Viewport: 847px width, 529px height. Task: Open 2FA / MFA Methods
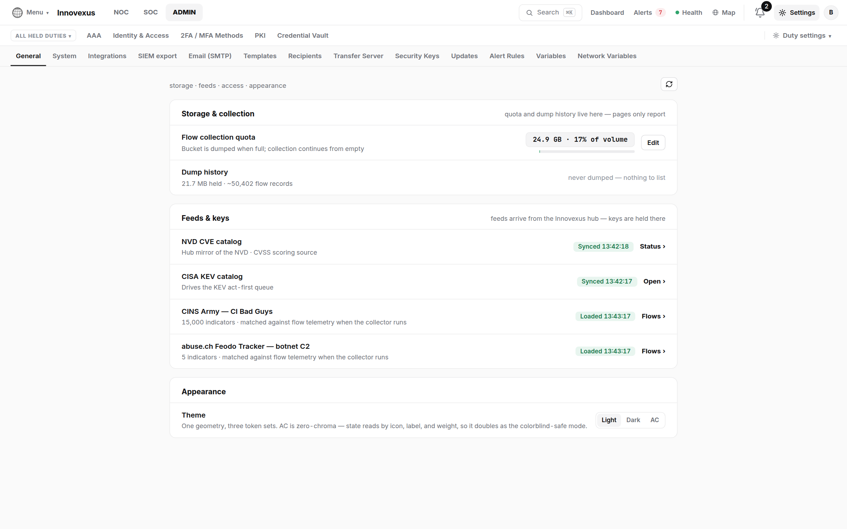pos(212,36)
